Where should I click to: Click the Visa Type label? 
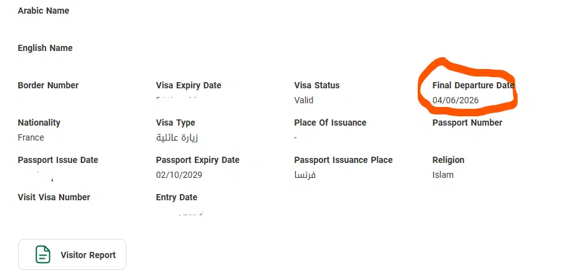176,123
